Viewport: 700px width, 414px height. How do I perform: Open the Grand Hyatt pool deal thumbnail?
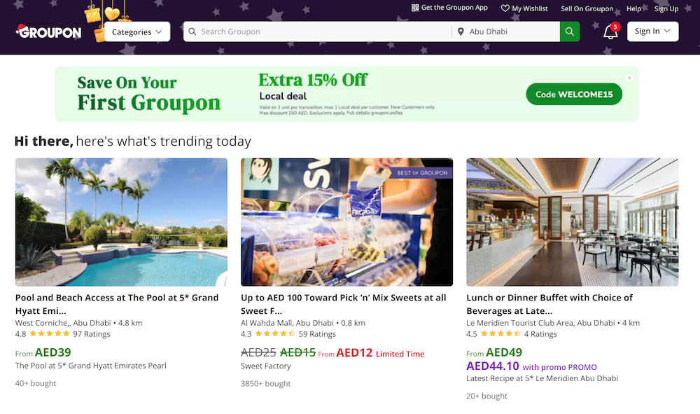120,222
